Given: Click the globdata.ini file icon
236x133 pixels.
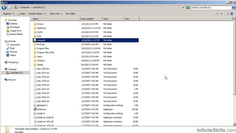Looking at the screenshot, I should coord(35,105).
